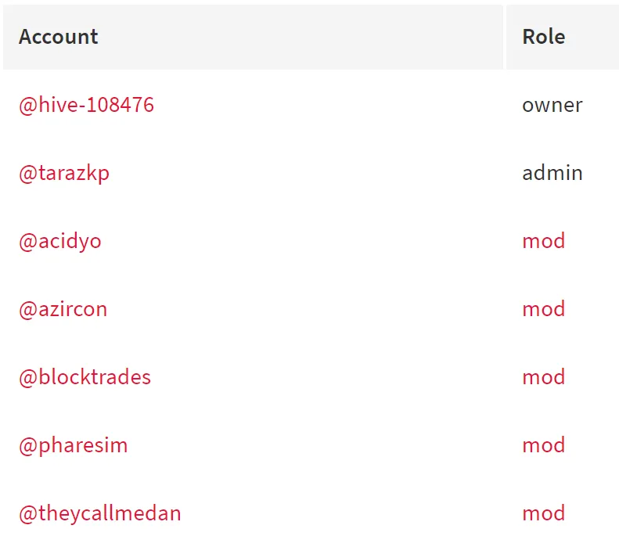Visit the @theycallmedan account profile

pyautogui.click(x=100, y=513)
